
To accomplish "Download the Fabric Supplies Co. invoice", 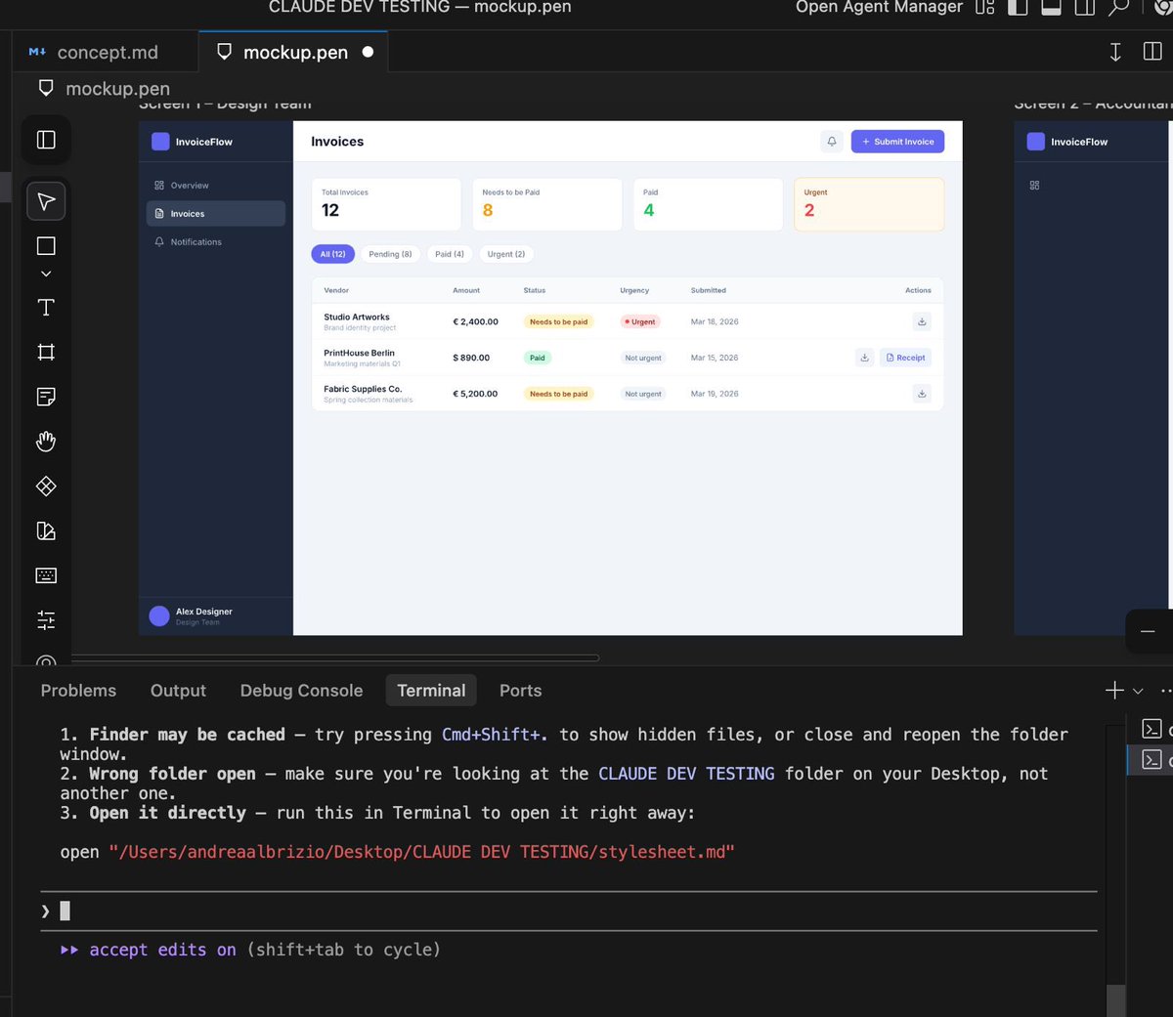I will click(x=922, y=394).
